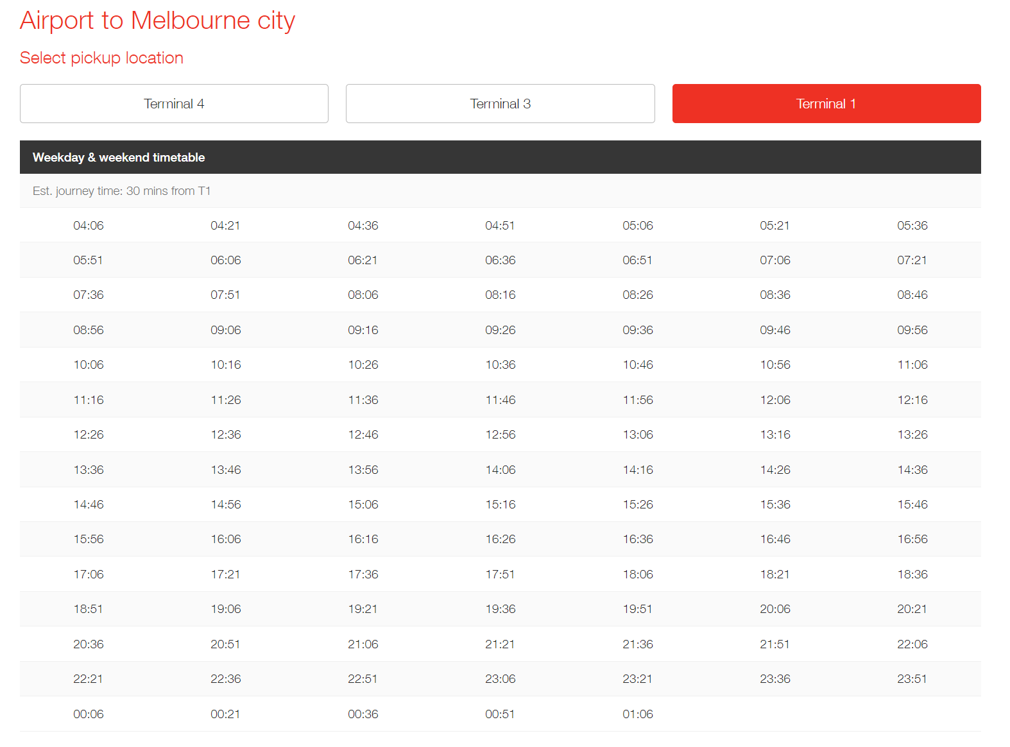Select the 09:56 departure time
This screenshot has width=1010, height=747.
pyautogui.click(x=912, y=330)
